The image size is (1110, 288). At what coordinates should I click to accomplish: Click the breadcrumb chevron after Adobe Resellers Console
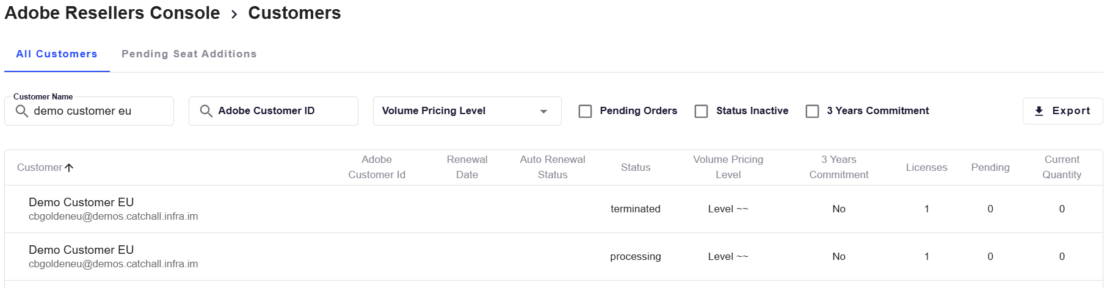(x=234, y=14)
